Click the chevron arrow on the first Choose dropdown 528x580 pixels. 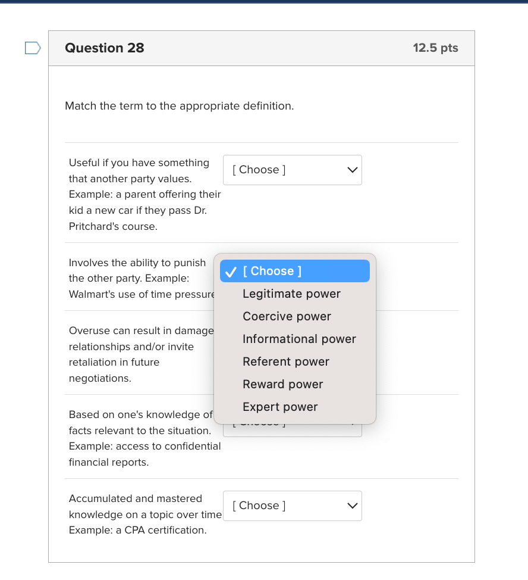point(352,170)
